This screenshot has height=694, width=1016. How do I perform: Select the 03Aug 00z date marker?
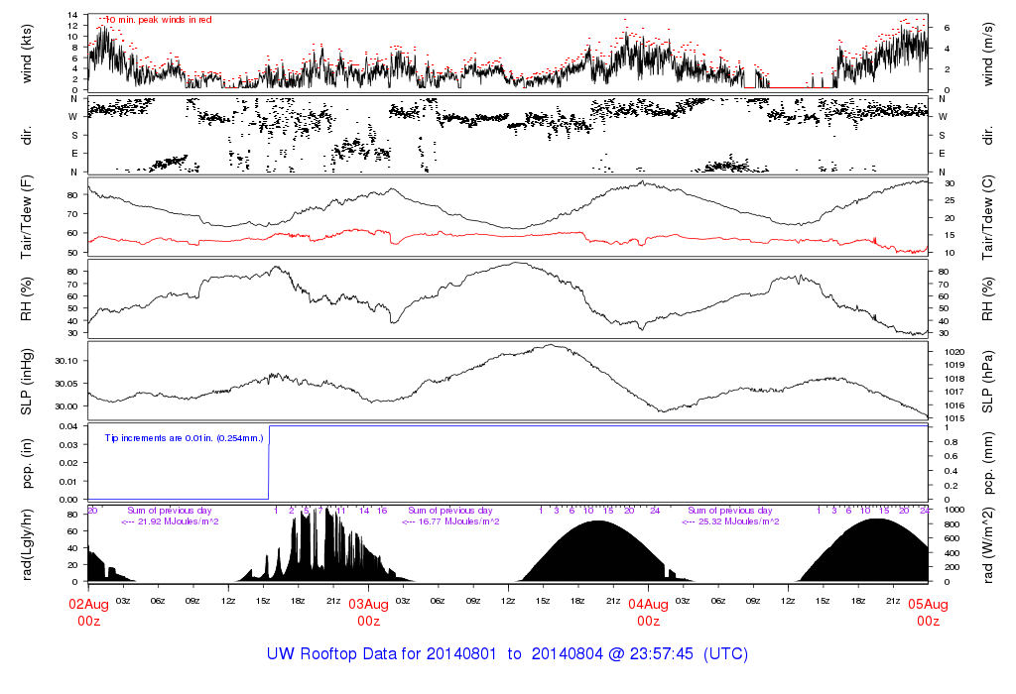pyautogui.click(x=368, y=612)
